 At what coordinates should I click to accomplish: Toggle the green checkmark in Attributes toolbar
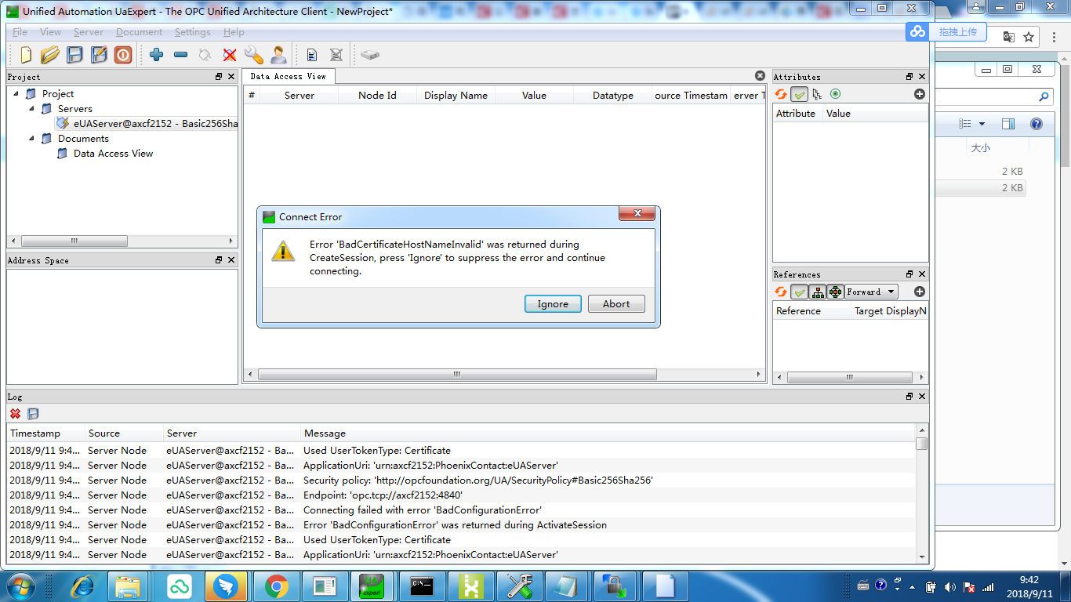point(799,94)
